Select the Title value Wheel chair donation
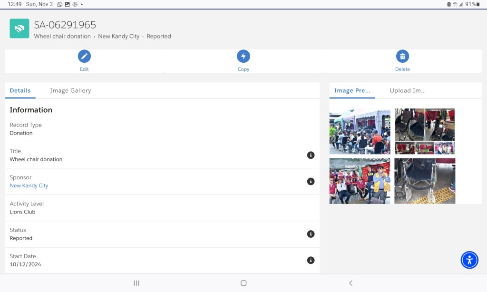This screenshot has width=487, height=292. point(36,159)
